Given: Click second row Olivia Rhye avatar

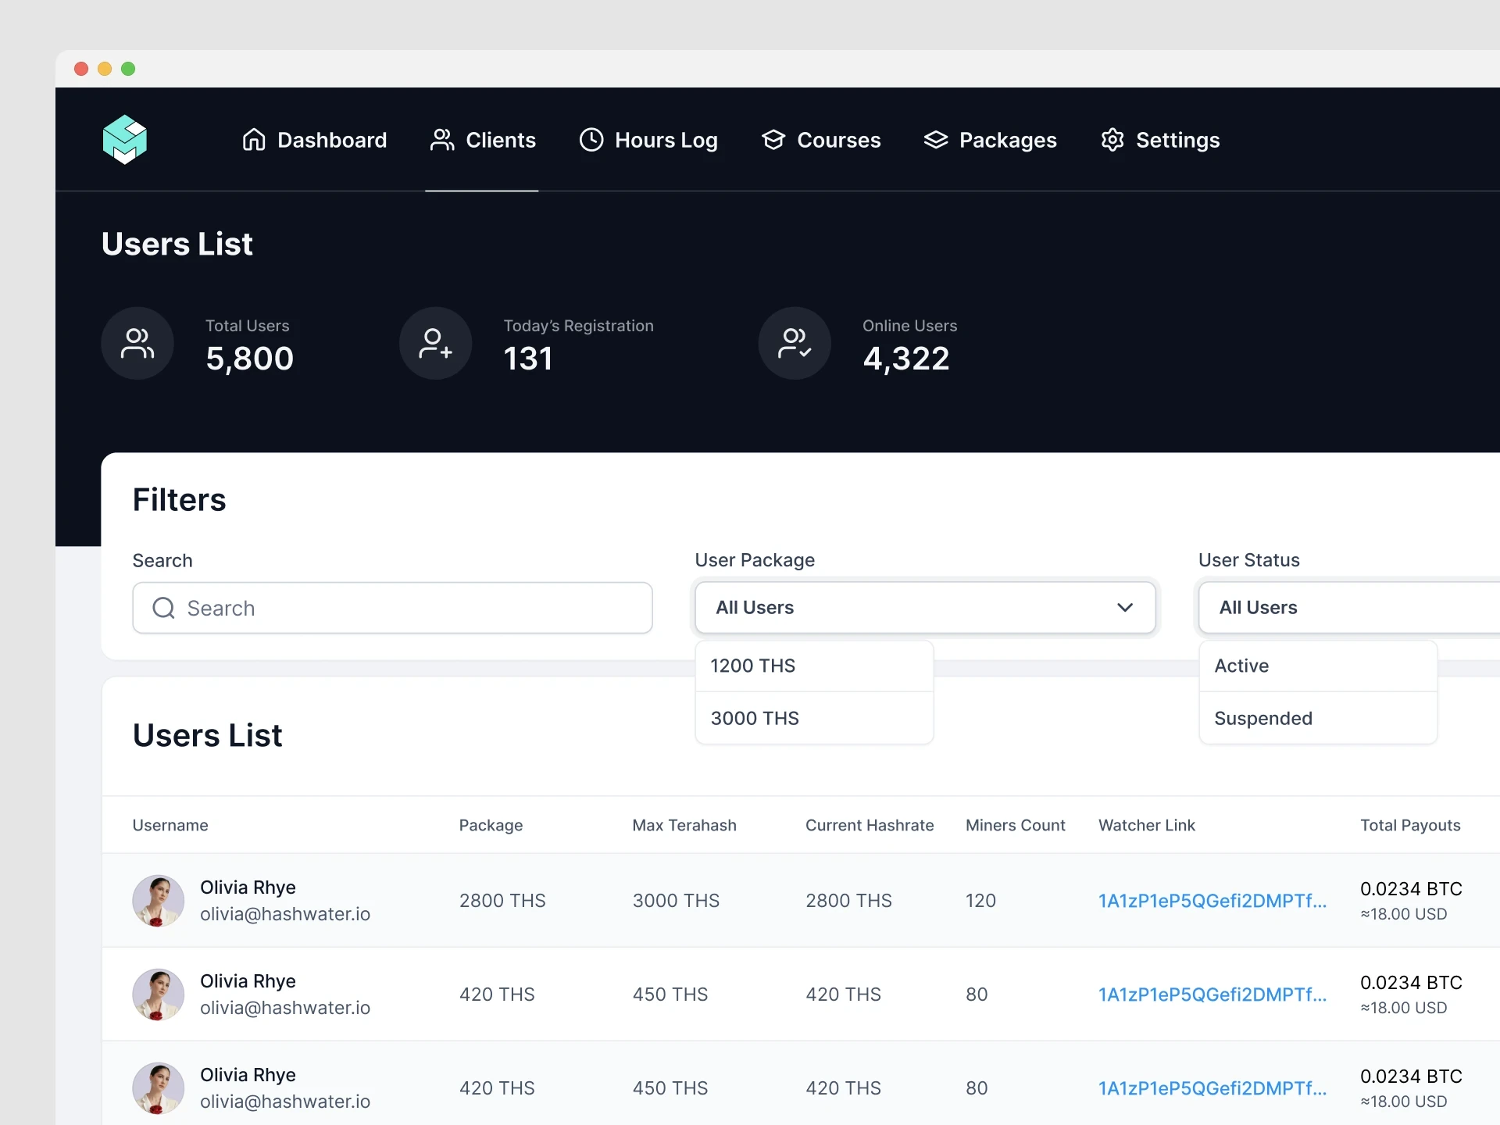Looking at the screenshot, I should [x=159, y=995].
